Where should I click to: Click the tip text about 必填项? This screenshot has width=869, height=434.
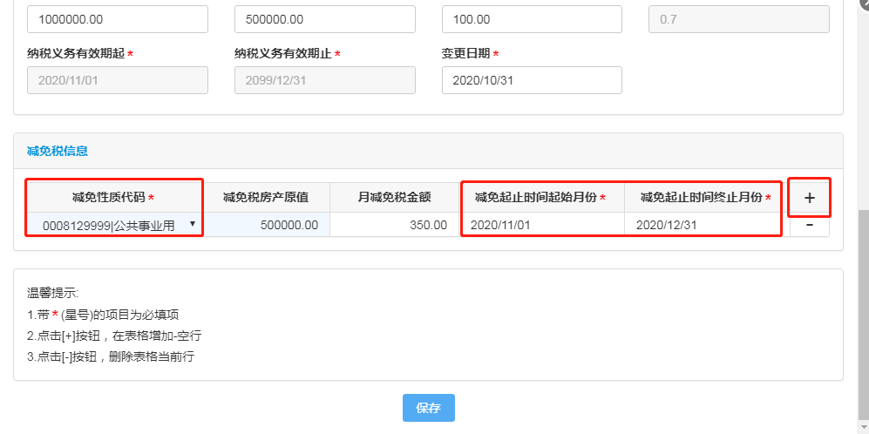[103, 315]
